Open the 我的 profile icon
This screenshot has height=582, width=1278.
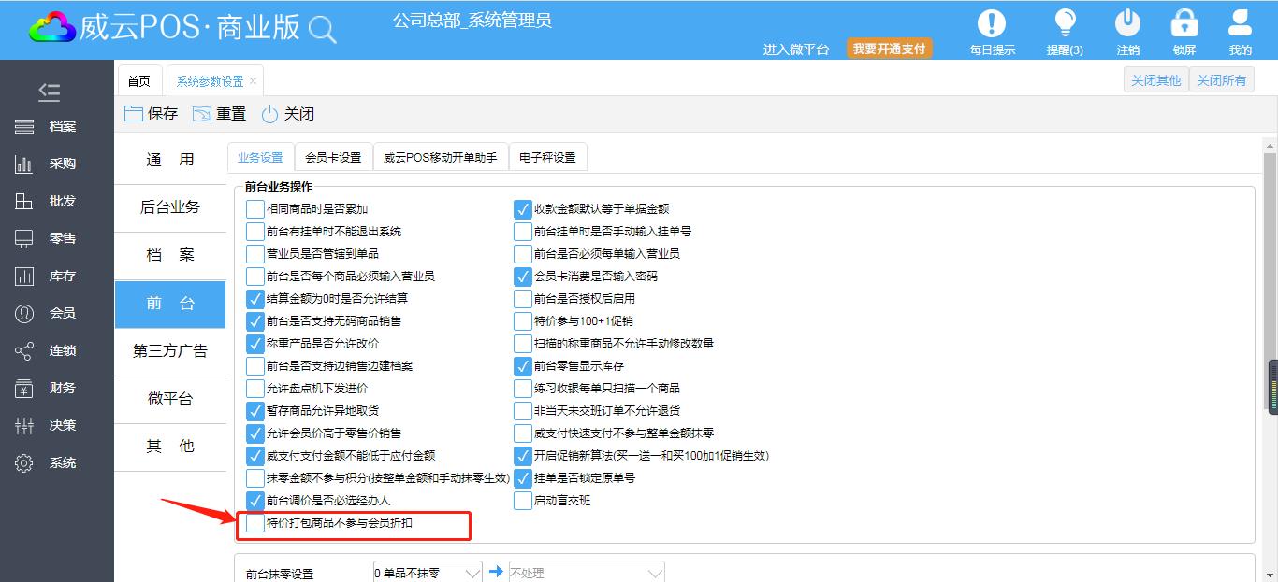pyautogui.click(x=1241, y=24)
